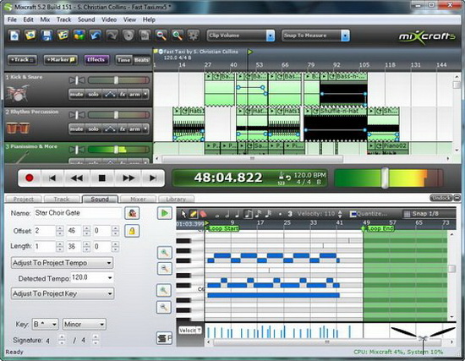Click the +Track button
Image resolution: width=465 pixels, height=361 pixels.
click(x=23, y=60)
